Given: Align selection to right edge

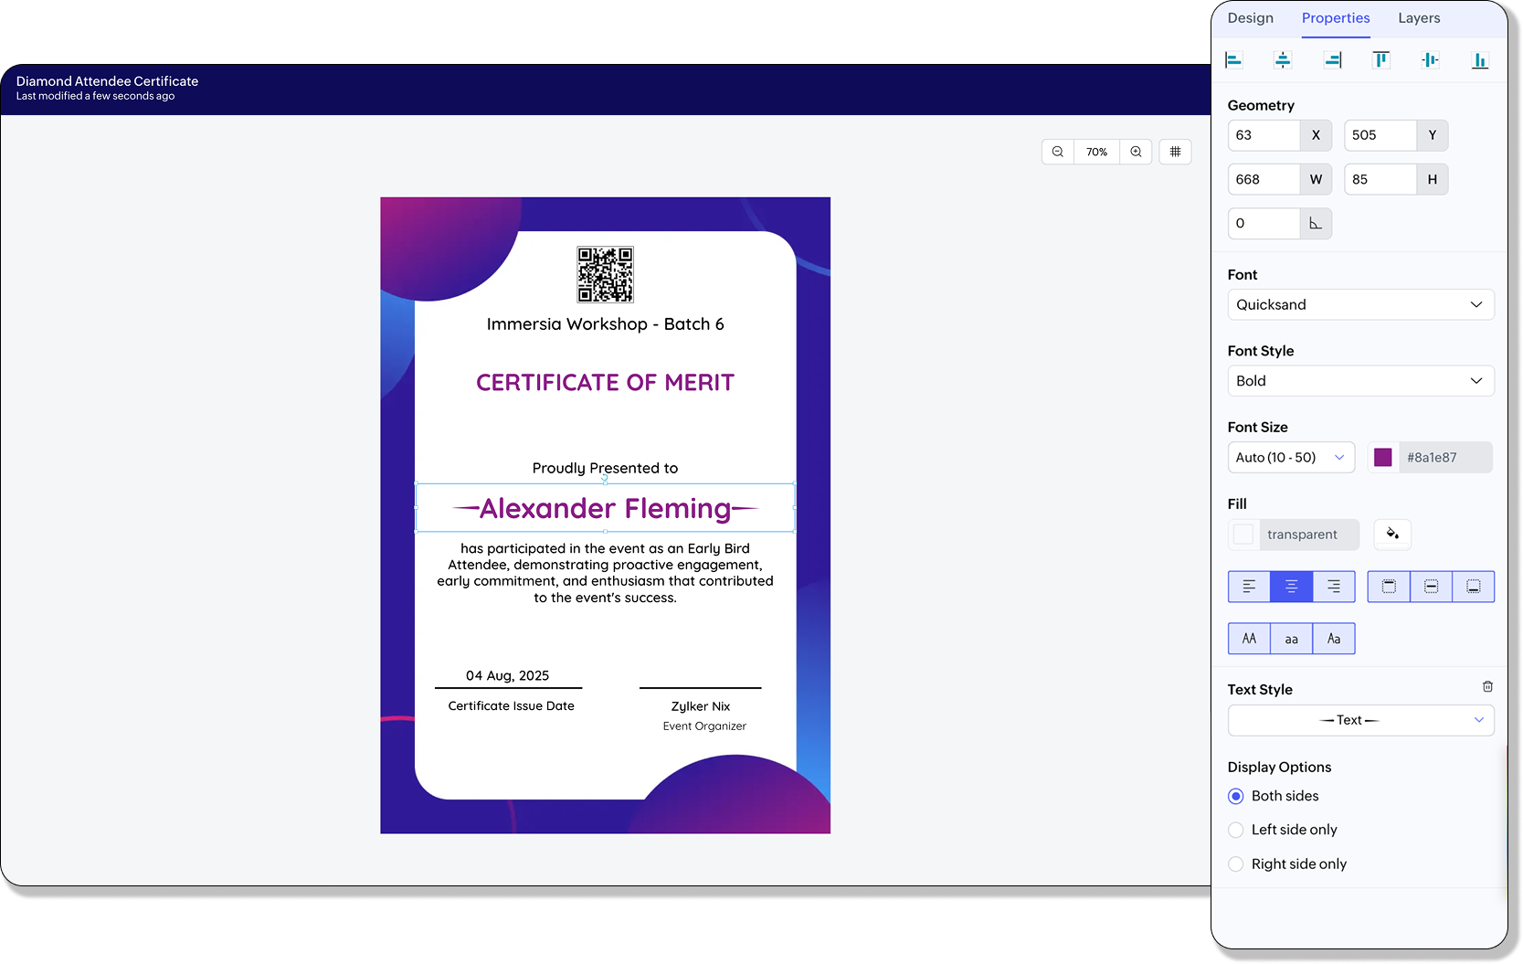Looking at the screenshot, I should (1333, 60).
